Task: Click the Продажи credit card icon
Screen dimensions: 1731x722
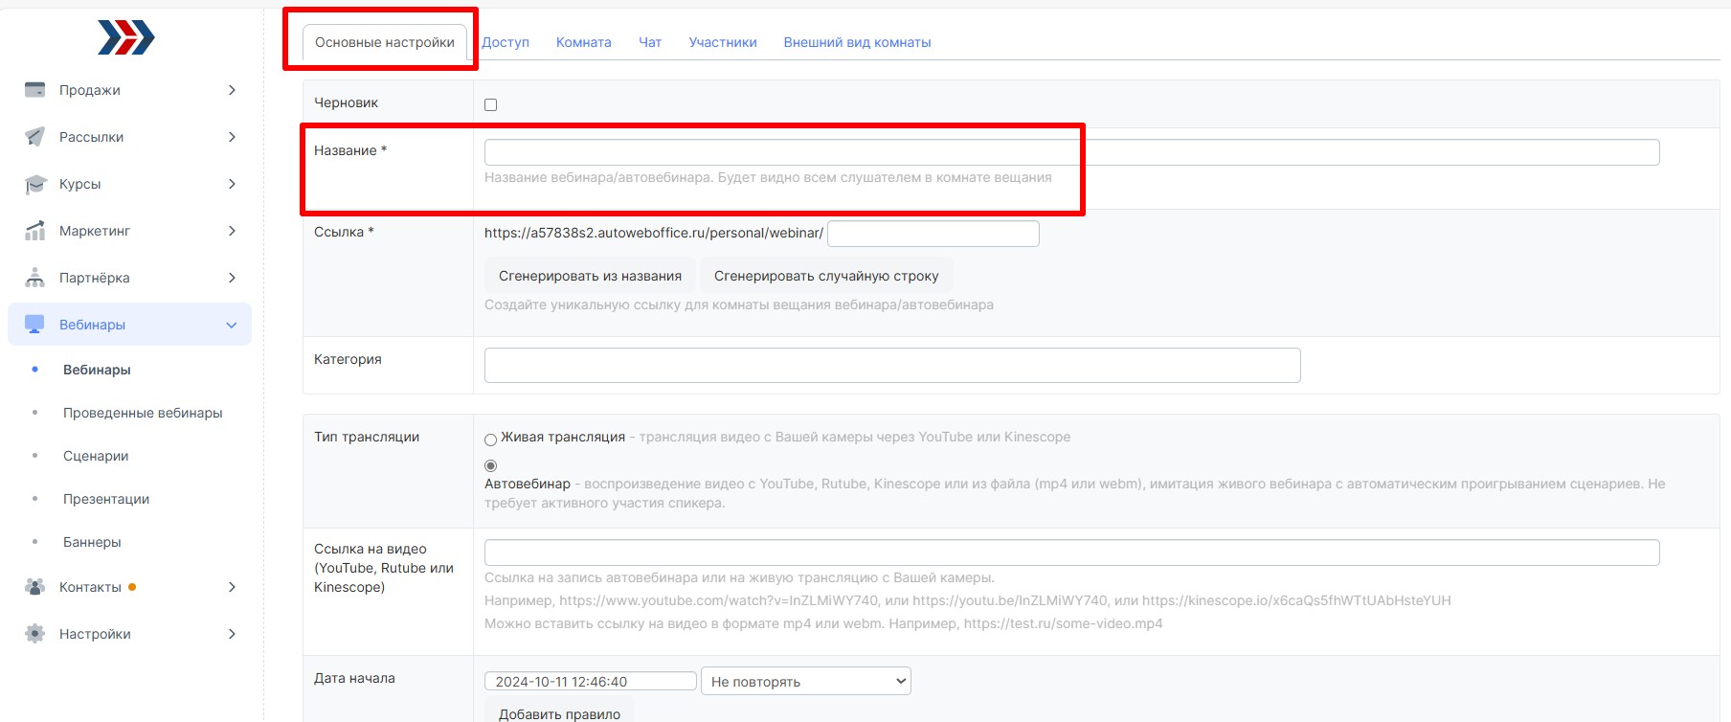Action: (35, 90)
